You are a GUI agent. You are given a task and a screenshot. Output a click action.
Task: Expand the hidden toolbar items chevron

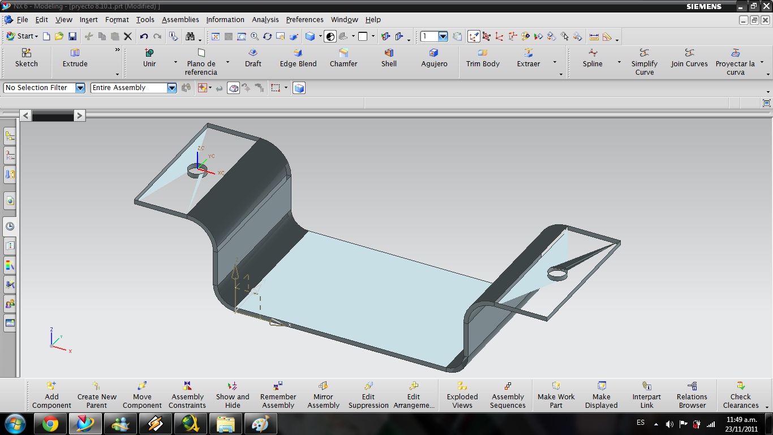point(118,50)
